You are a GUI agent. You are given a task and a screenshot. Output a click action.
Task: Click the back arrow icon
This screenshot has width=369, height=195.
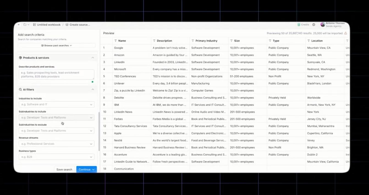[x=19, y=25]
